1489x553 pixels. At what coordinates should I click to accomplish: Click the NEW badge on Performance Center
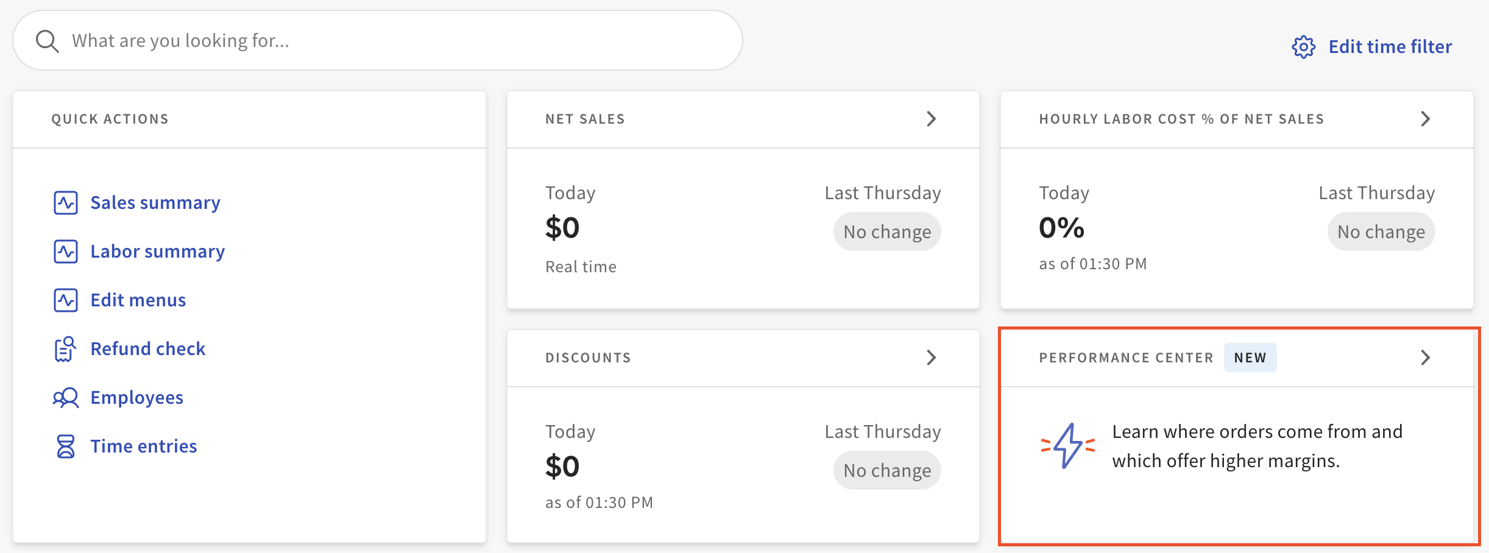coord(1250,358)
